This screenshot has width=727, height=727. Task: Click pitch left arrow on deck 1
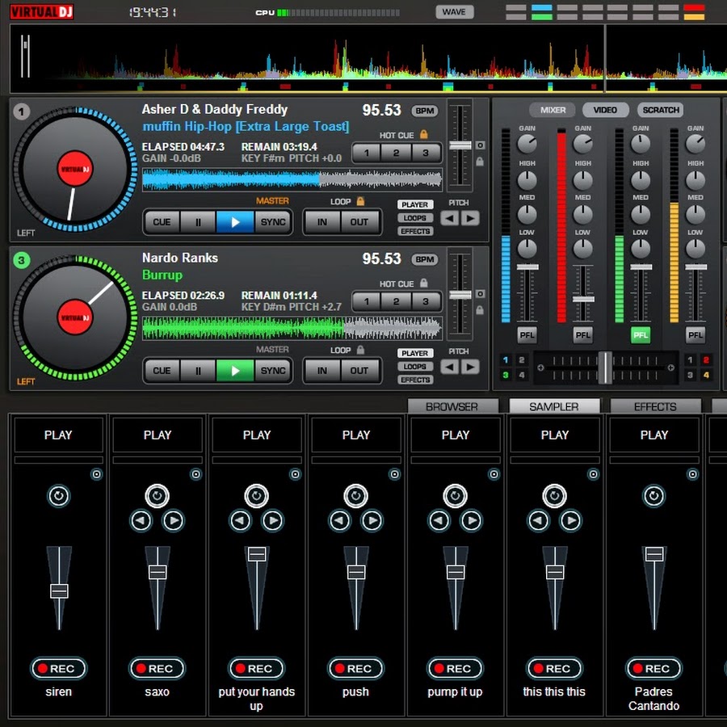click(449, 218)
